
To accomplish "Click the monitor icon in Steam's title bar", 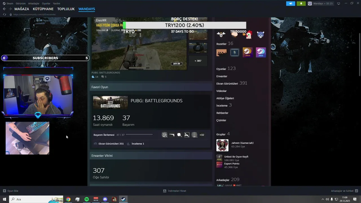I will pyautogui.click(x=339, y=3).
